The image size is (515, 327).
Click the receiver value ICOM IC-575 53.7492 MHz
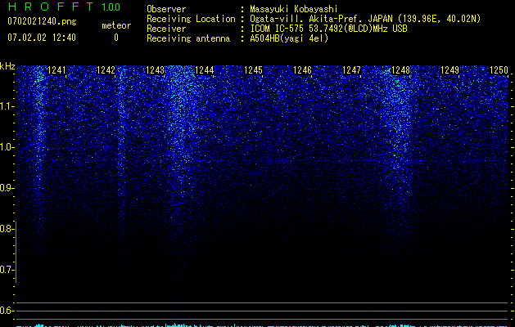click(x=328, y=29)
